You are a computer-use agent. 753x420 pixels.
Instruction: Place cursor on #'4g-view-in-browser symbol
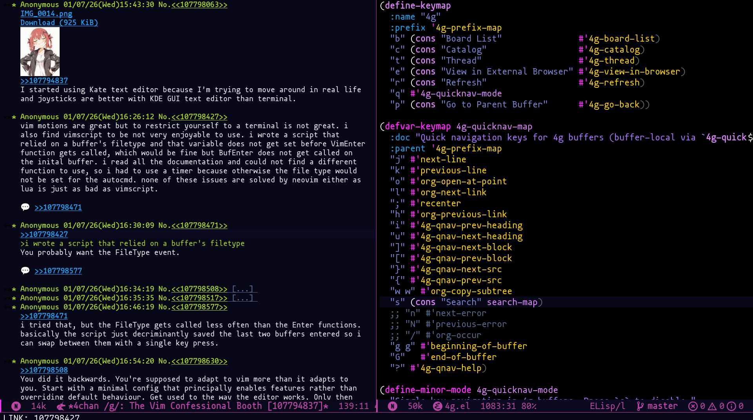[x=629, y=72]
